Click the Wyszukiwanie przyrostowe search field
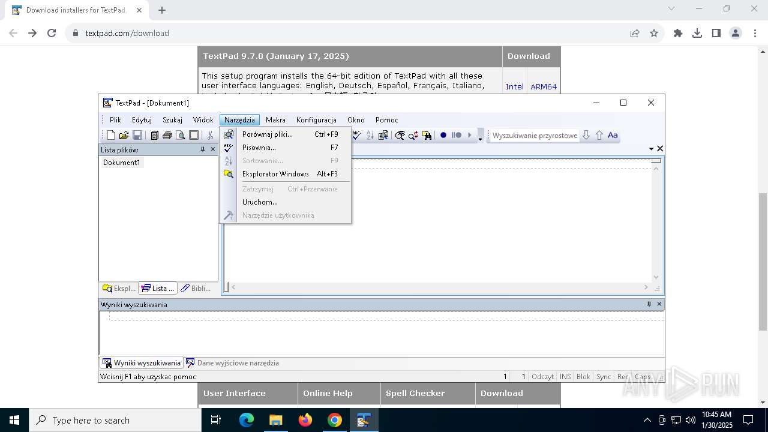The width and height of the screenshot is (768, 432). pyautogui.click(x=535, y=136)
